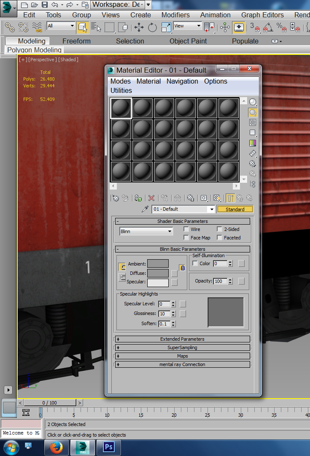Increase Opacity value with spinner up arrow
This screenshot has width=310, height=456.
(x=230, y=280)
